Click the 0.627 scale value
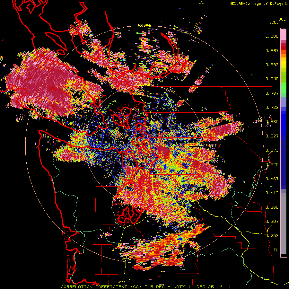 pyautogui.click(x=272, y=136)
